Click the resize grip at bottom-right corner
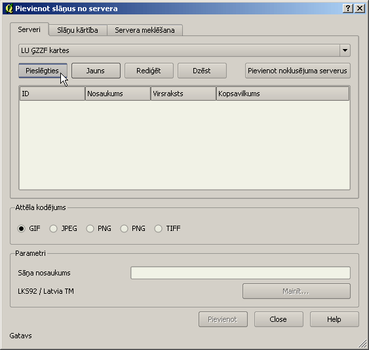 [x=362, y=343]
